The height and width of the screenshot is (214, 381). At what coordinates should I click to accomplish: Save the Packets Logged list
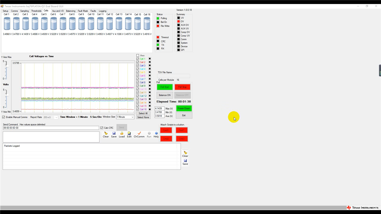(x=185, y=162)
